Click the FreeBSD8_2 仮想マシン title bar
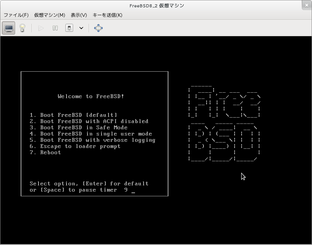The width and height of the screenshot is (312, 245). click(x=156, y=5)
